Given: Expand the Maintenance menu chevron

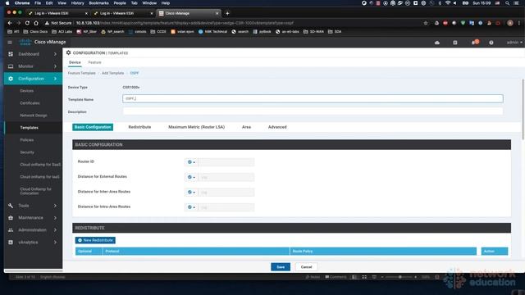Looking at the screenshot, I should (55, 218).
